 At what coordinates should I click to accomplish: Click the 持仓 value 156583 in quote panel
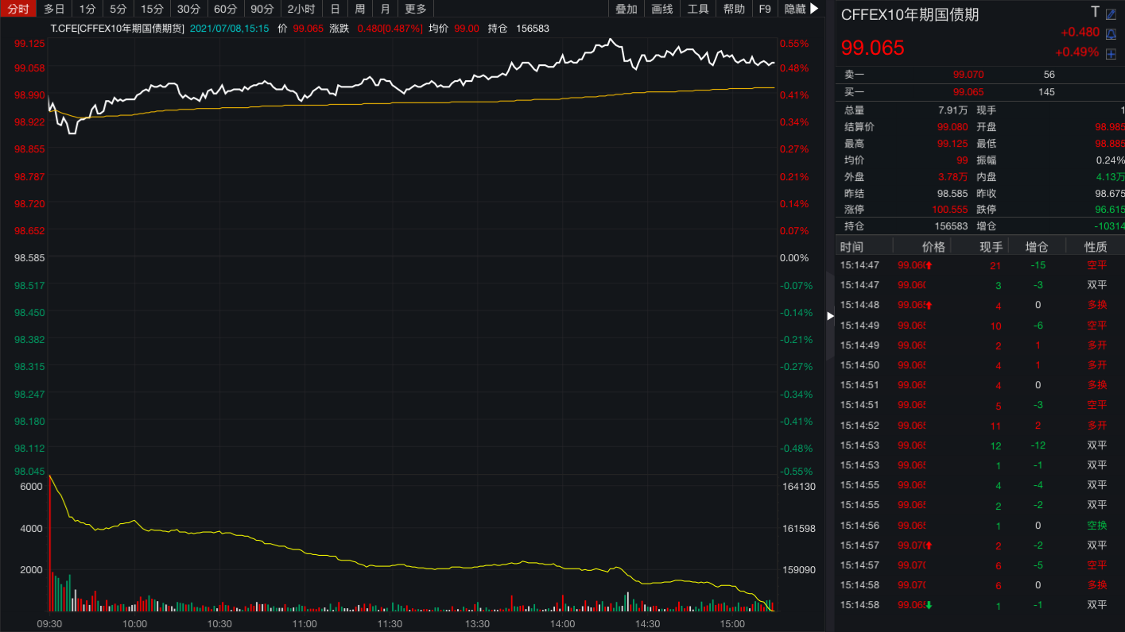click(x=951, y=226)
